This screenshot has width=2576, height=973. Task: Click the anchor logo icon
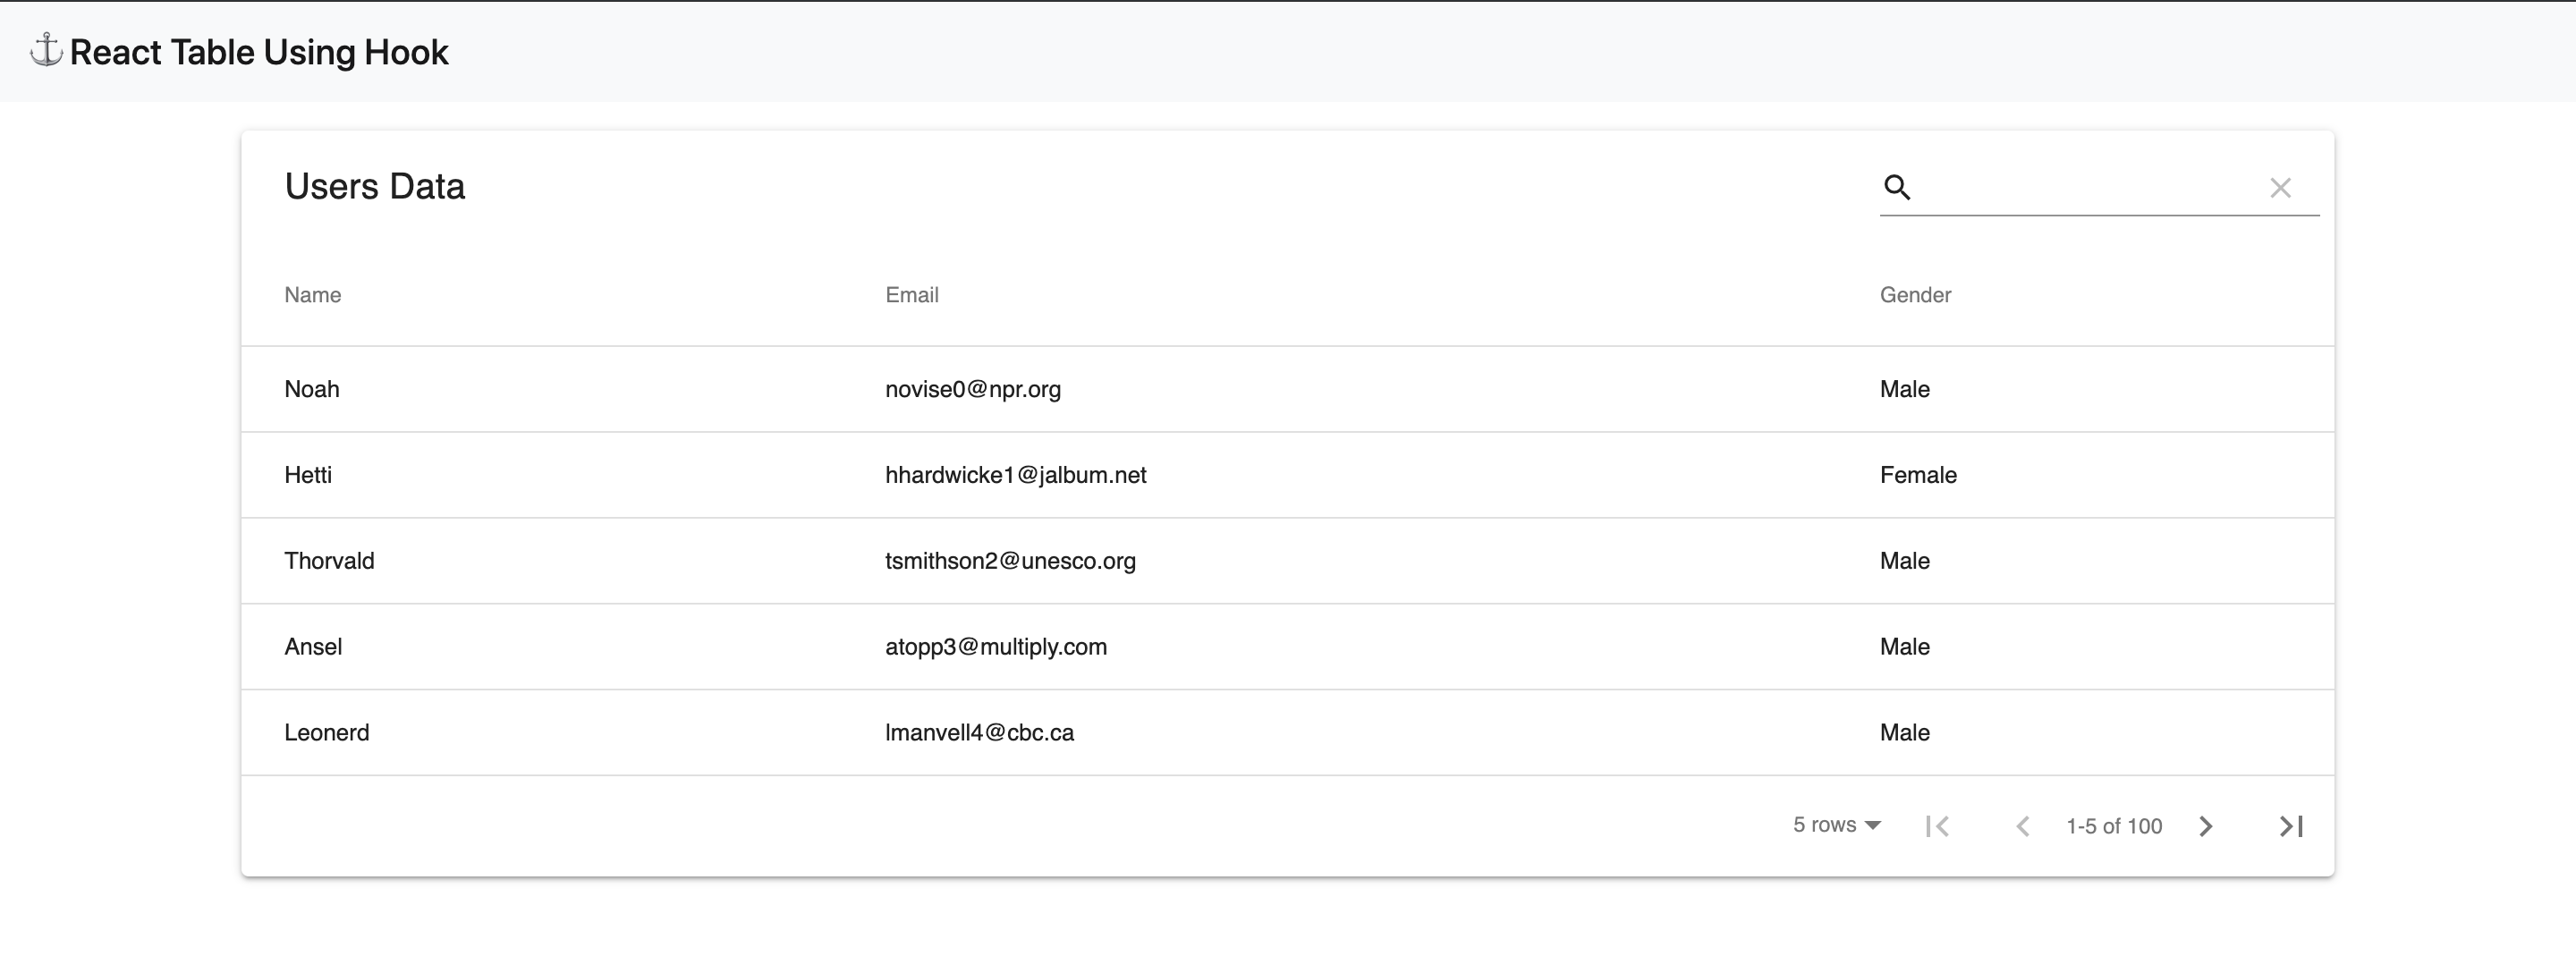tap(46, 50)
